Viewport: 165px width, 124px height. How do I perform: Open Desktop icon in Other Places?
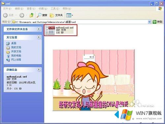point(8,43)
